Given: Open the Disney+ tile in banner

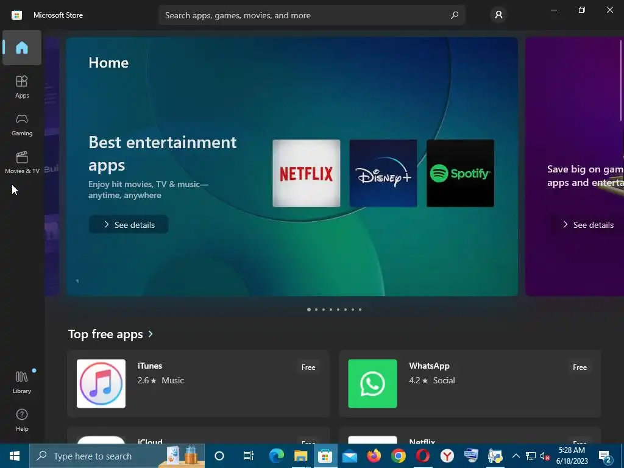Looking at the screenshot, I should coord(383,173).
